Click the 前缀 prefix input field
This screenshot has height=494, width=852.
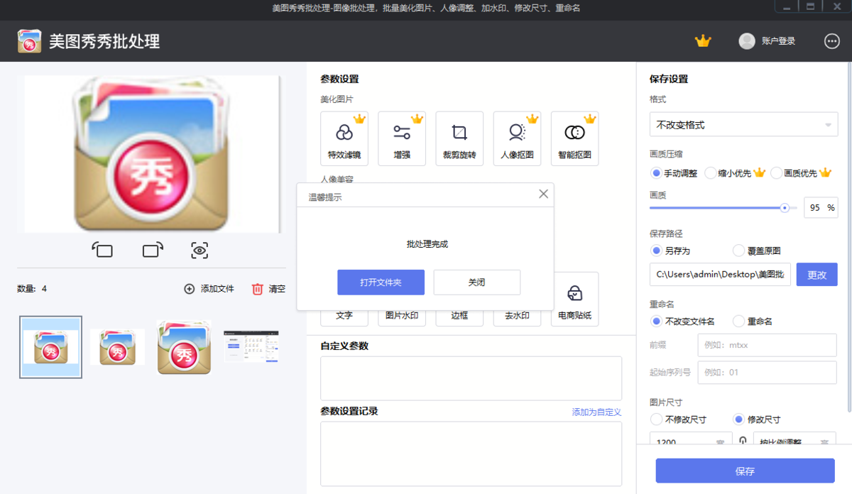[x=767, y=345]
